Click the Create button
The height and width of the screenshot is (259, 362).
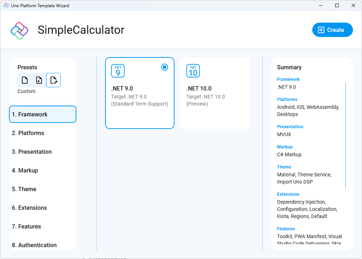click(332, 30)
